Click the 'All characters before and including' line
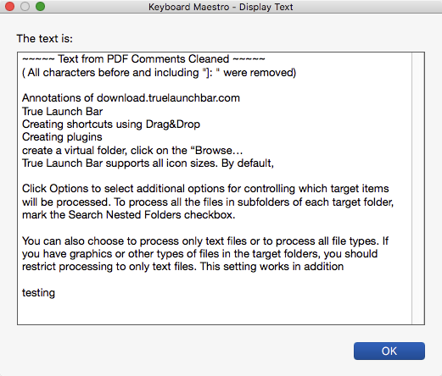The image size is (442, 376). click(x=159, y=73)
